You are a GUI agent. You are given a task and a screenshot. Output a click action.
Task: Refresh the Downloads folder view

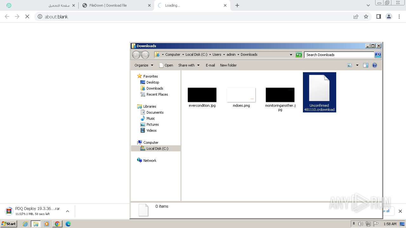tap(299, 55)
